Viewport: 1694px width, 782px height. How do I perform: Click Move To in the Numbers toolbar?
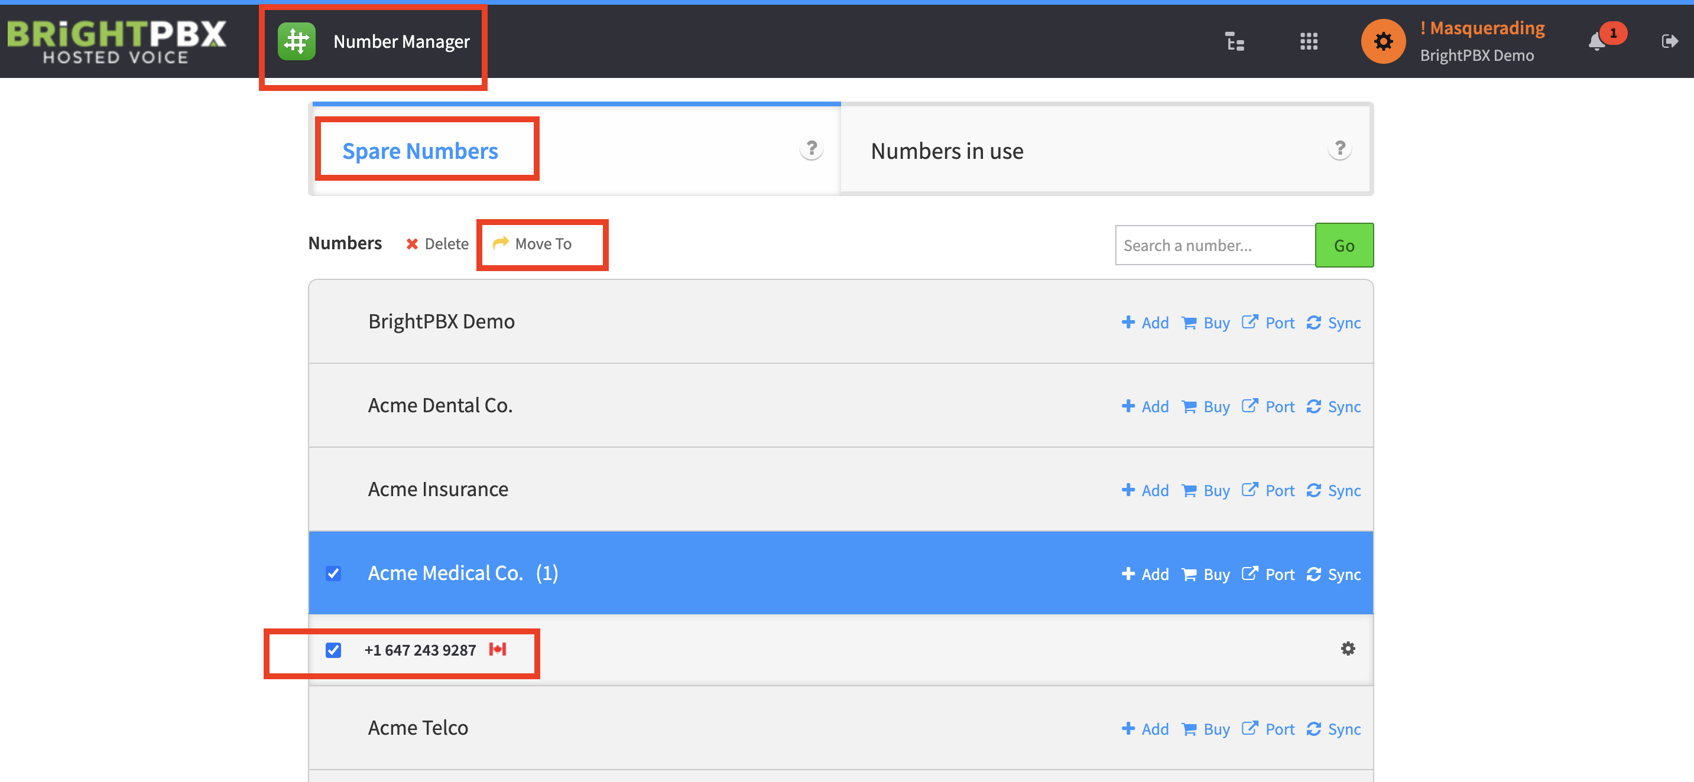click(532, 244)
